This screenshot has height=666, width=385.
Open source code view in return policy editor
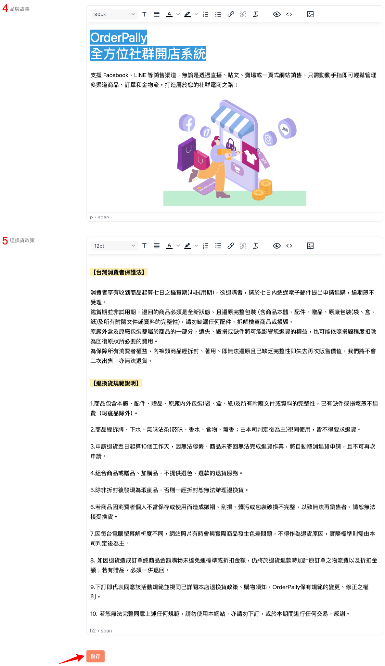point(289,246)
